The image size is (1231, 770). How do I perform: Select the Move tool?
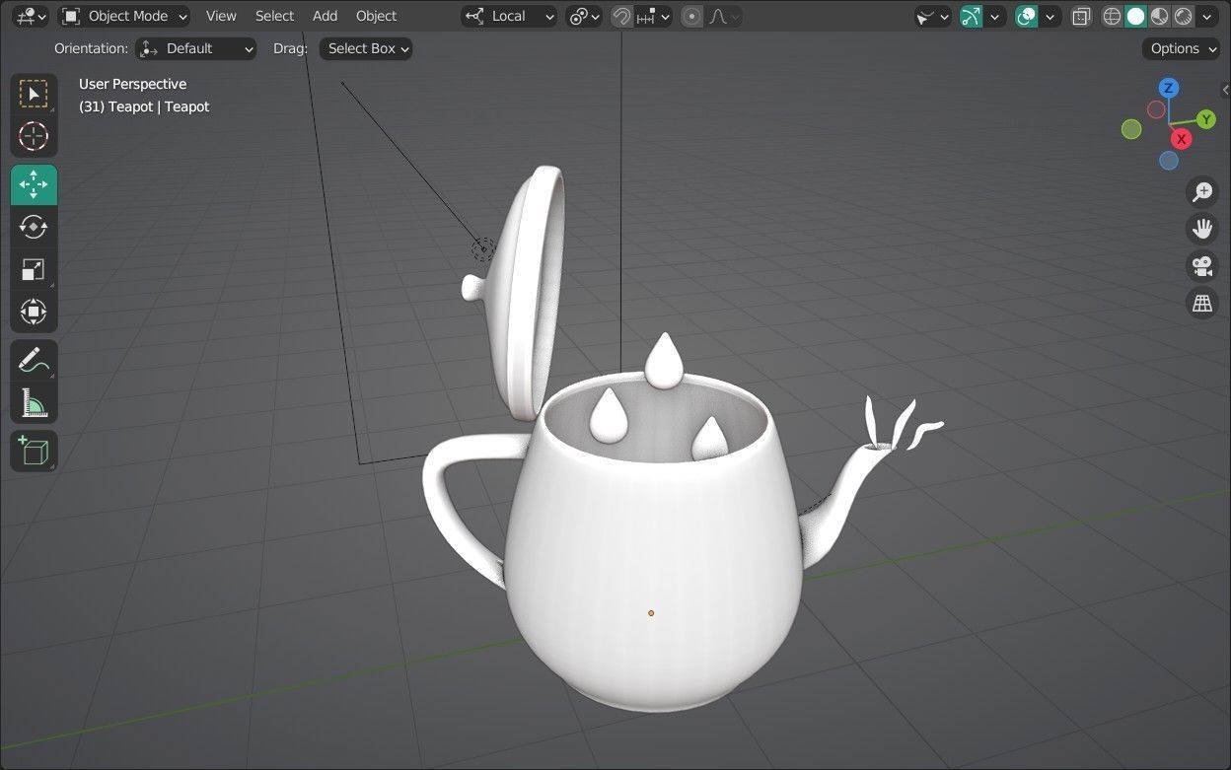point(33,184)
